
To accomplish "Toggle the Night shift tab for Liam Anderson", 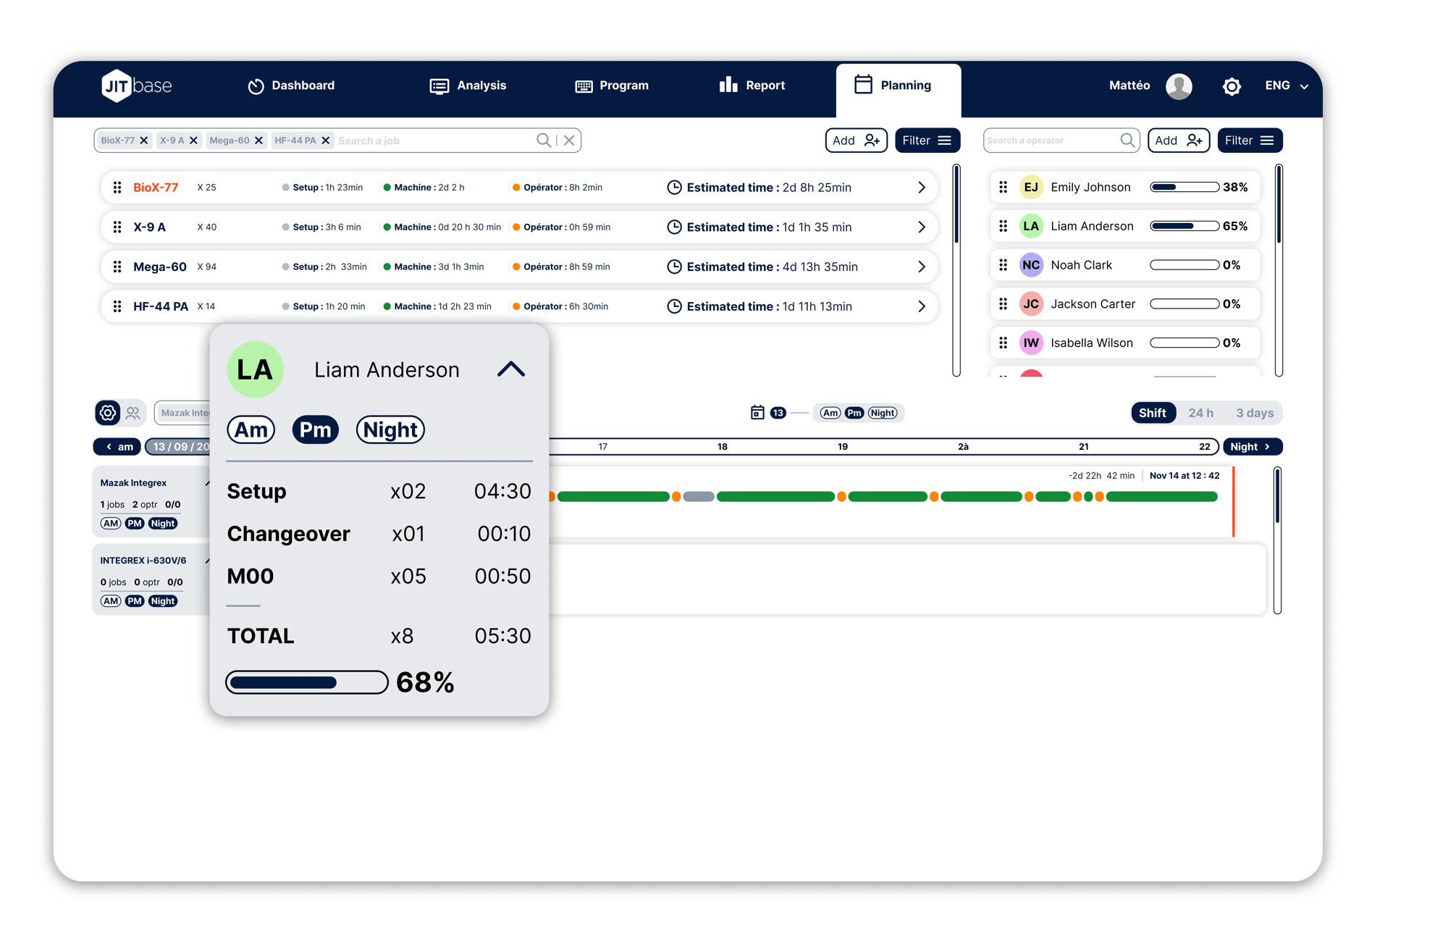I will tap(390, 429).
